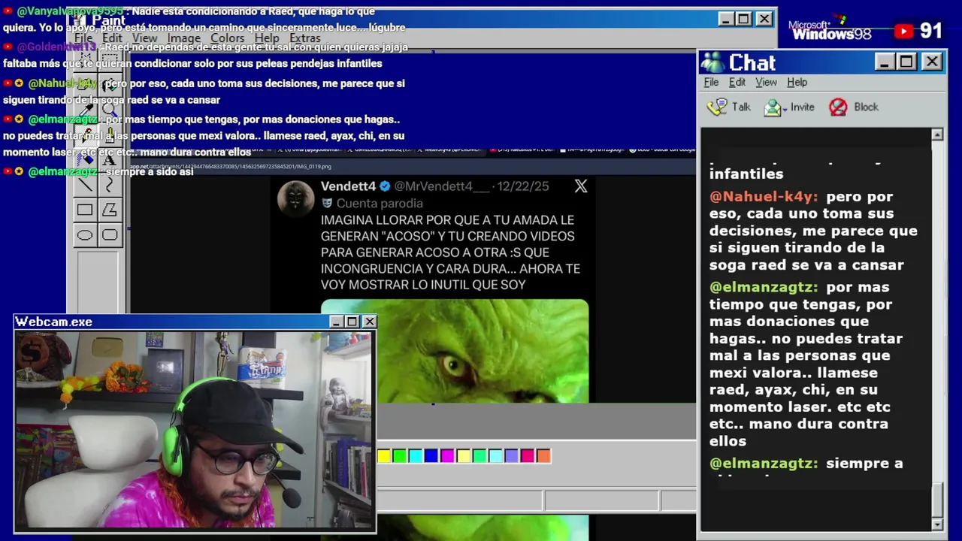Image resolution: width=962 pixels, height=541 pixels.
Task: Click the Vendett4 display name
Action: click(348, 186)
